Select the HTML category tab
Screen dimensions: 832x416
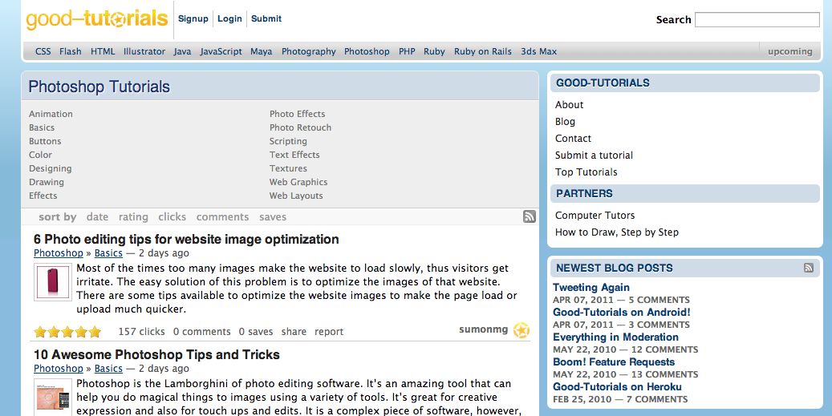[103, 51]
